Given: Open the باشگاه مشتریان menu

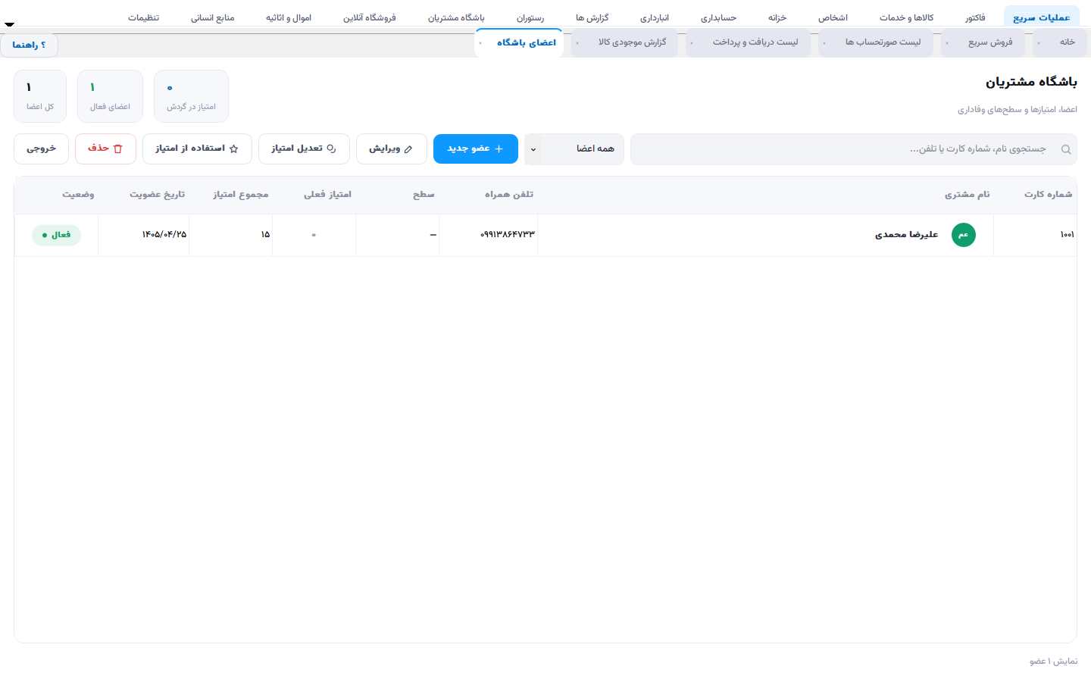Looking at the screenshot, I should pos(456,17).
